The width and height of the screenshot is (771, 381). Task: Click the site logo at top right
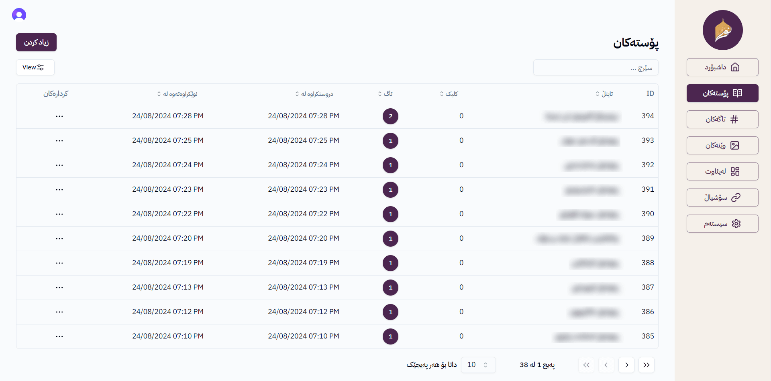click(x=722, y=30)
